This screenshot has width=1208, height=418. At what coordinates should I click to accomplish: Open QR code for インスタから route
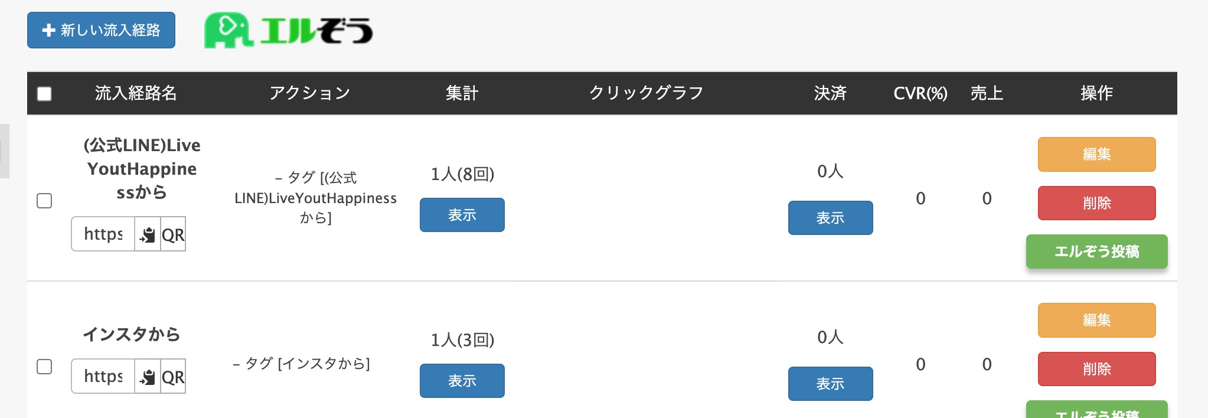tap(173, 377)
